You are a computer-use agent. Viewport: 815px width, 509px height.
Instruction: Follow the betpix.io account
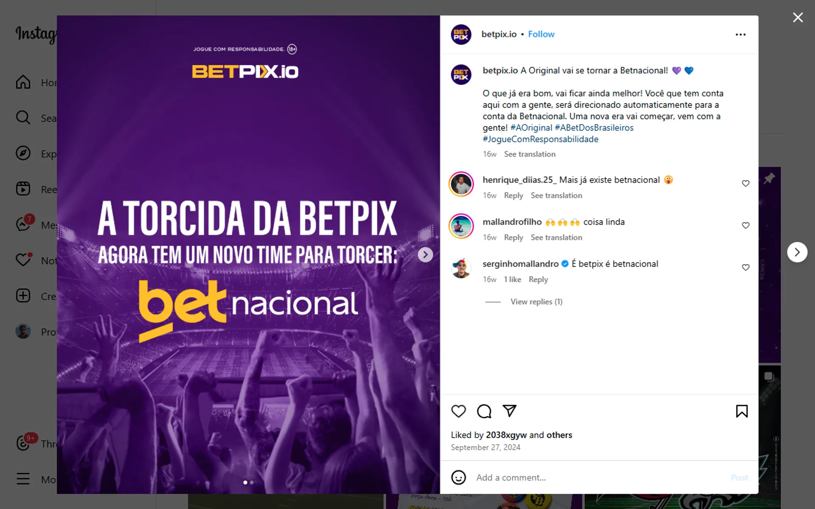pyautogui.click(x=541, y=34)
